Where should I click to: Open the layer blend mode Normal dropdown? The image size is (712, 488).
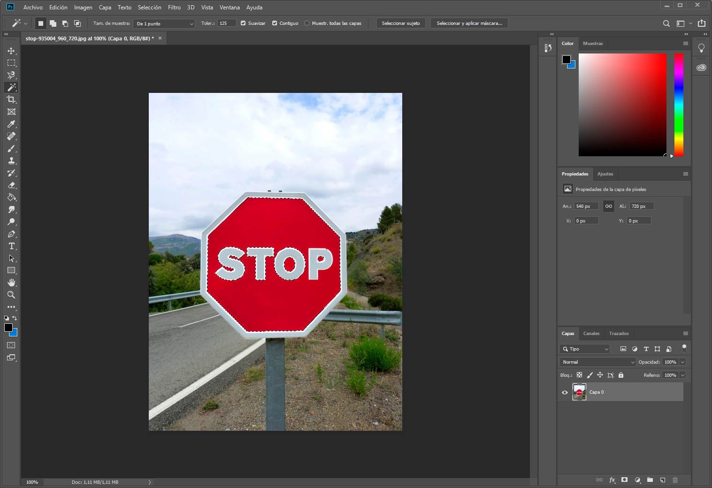pyautogui.click(x=597, y=362)
